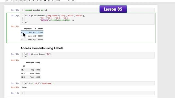175x98 pixels.
Task: Click the Employee column header in the Out[3] table
Action: coord(28,29)
